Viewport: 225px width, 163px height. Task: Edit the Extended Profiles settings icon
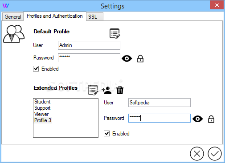[93, 90]
